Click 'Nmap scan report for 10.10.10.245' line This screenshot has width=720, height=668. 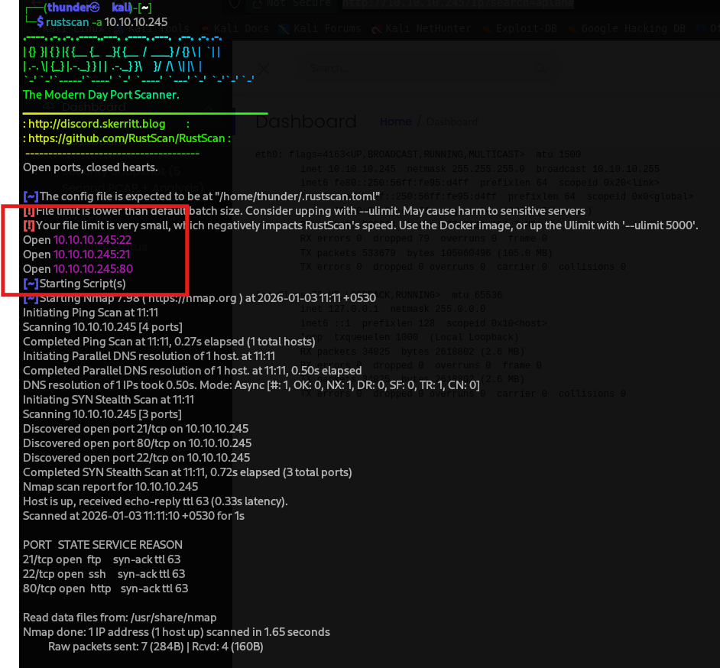110,487
